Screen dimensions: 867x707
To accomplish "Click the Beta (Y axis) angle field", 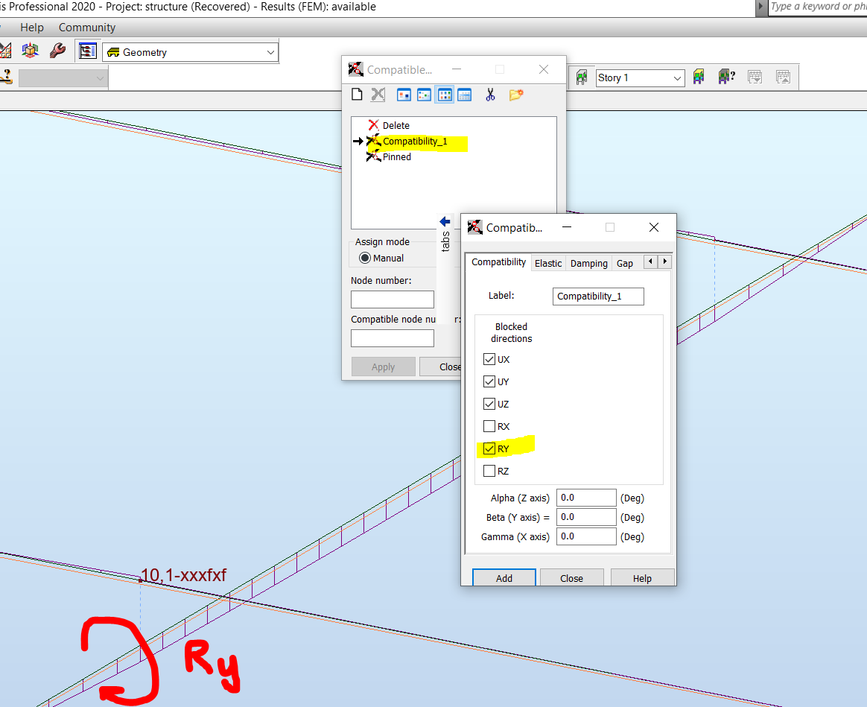I will coord(586,517).
